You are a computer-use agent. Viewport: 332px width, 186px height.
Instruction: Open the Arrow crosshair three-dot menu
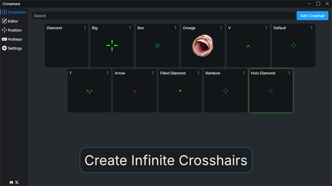[153, 73]
